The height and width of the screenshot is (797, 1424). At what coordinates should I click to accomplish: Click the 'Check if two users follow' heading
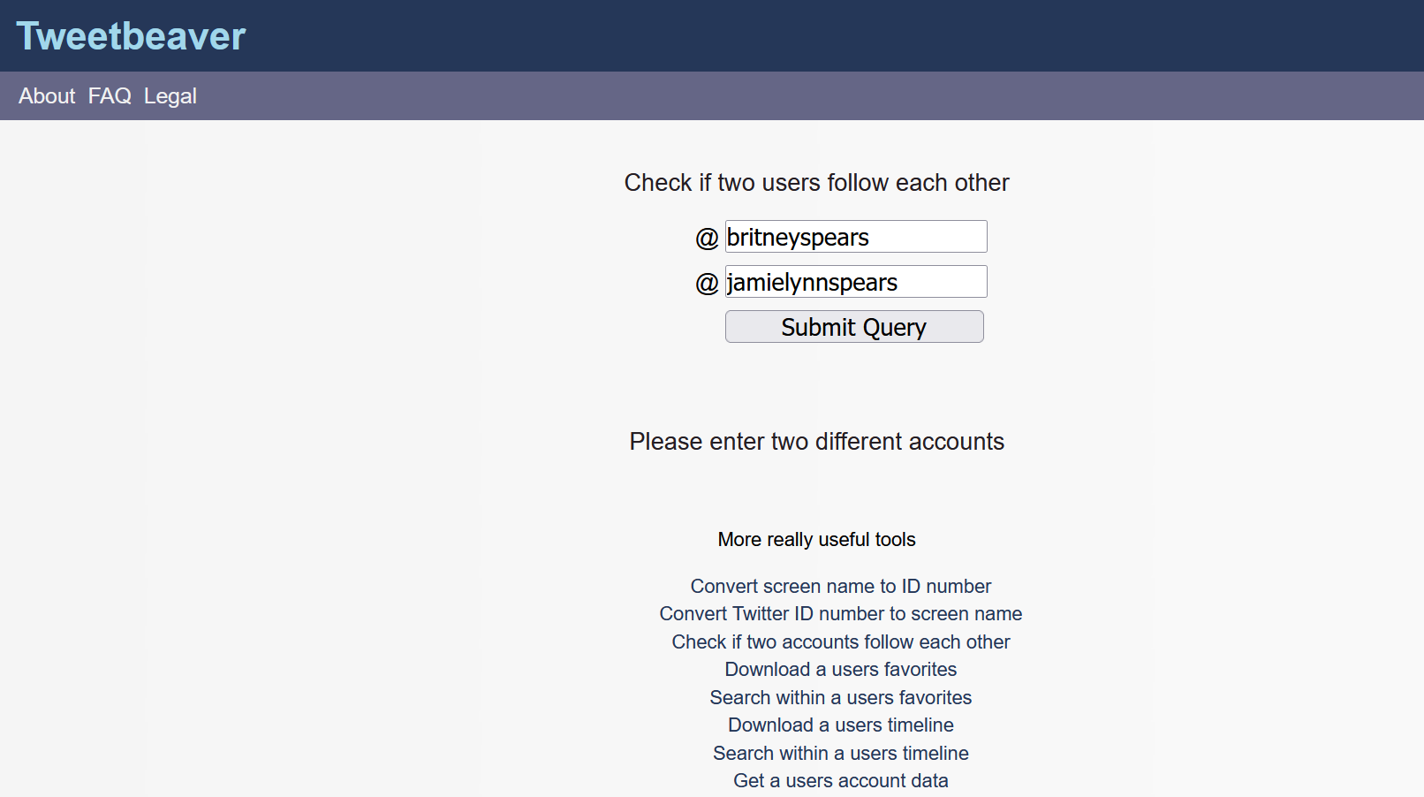tap(816, 183)
